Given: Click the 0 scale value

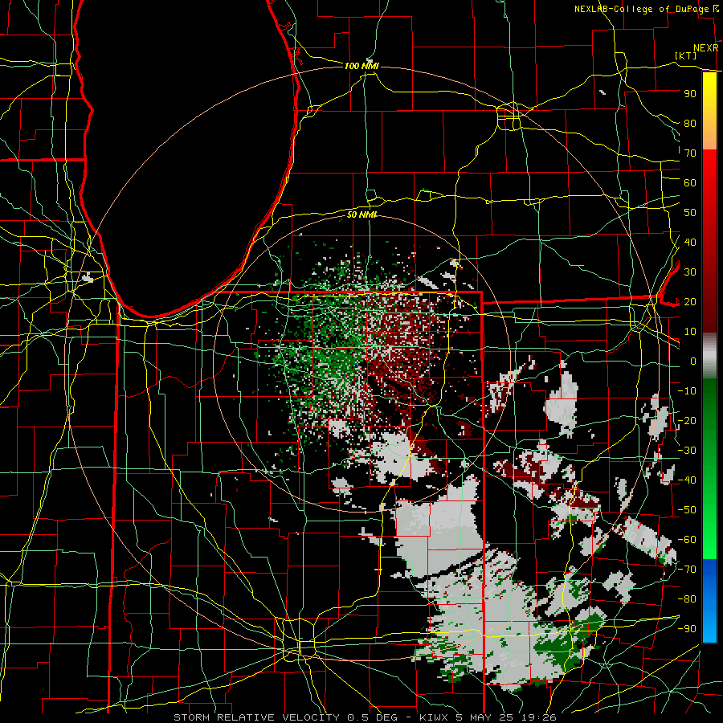Looking at the screenshot, I should pos(693,361).
